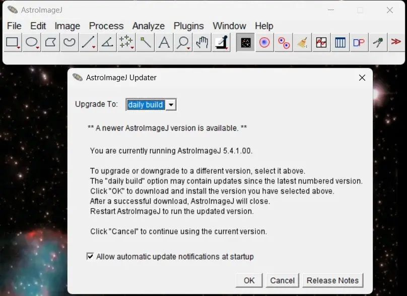This screenshot has height=296, width=407.
Task: Minimize the AstroImageJ main window
Action: tap(330, 10)
